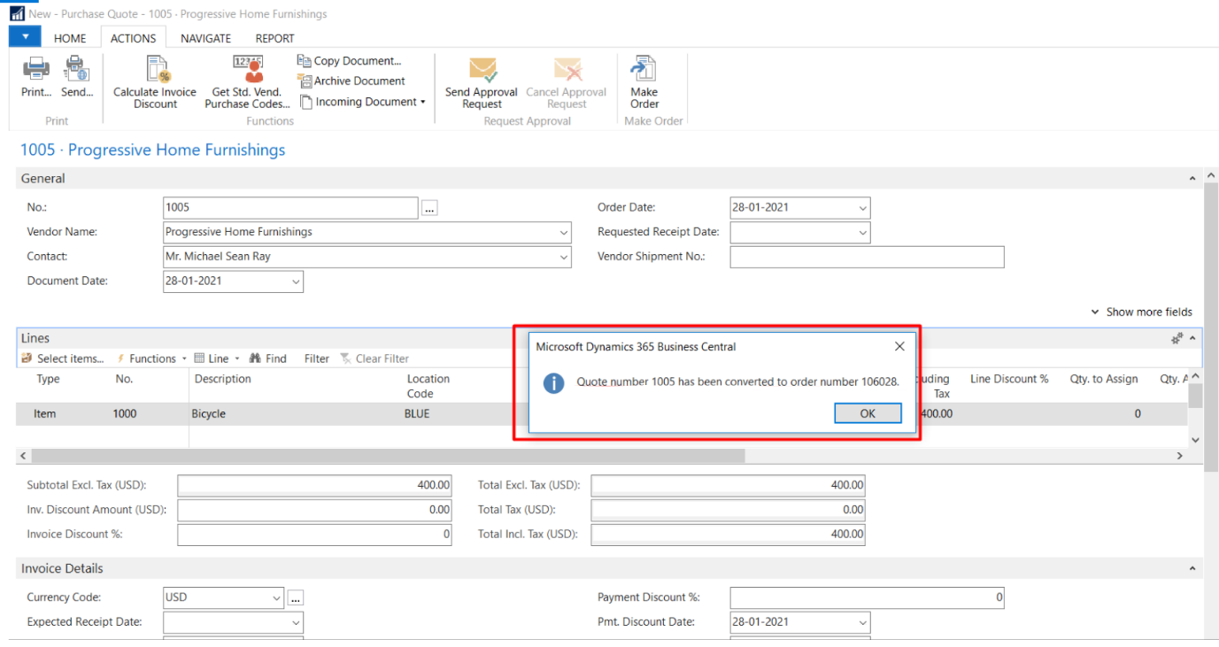Open the blue application menu dropdown

click(x=25, y=37)
